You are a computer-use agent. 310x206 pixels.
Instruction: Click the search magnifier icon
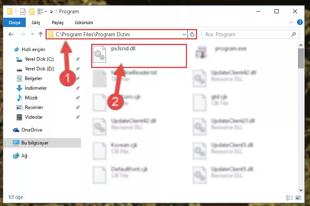[293, 34]
